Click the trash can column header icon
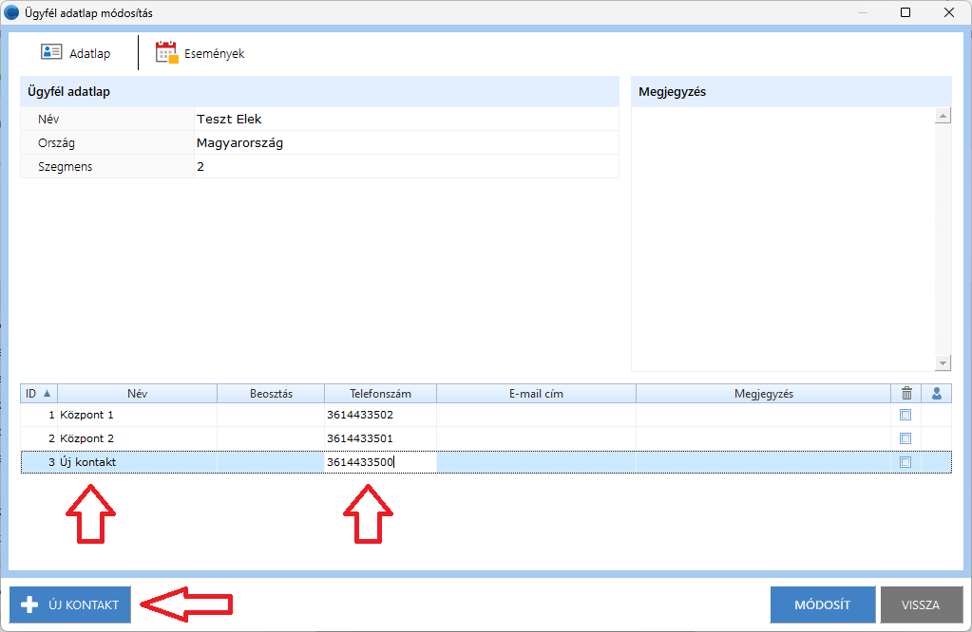 [905, 394]
